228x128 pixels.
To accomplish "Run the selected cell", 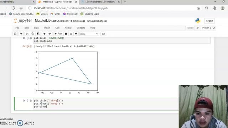I will pos(58,34).
